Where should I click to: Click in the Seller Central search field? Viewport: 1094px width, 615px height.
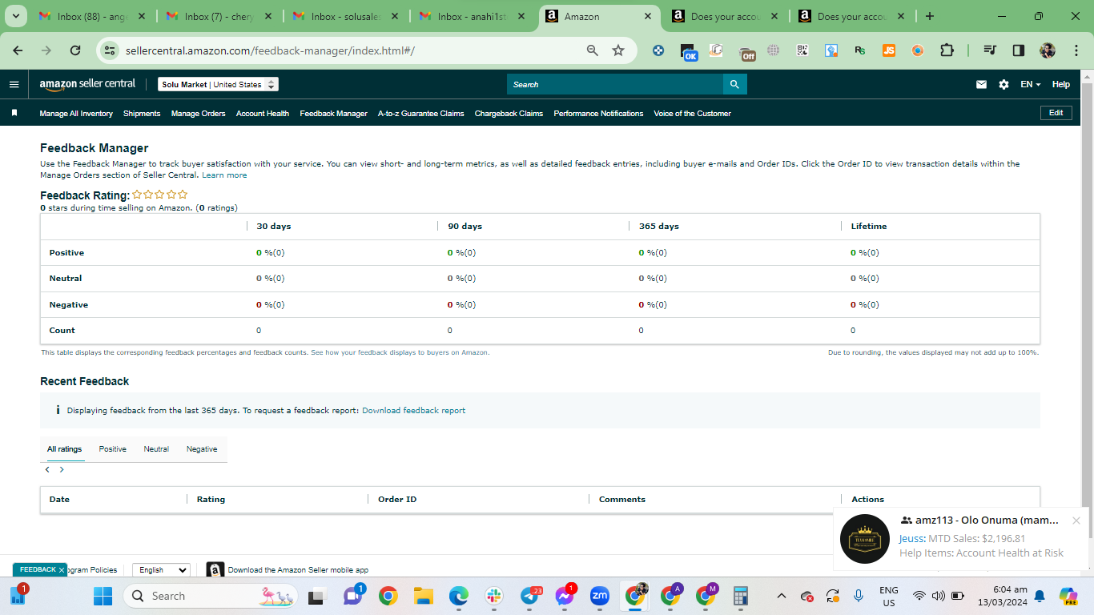pos(615,84)
